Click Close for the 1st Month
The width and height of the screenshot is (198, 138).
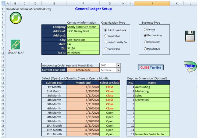[110, 87]
